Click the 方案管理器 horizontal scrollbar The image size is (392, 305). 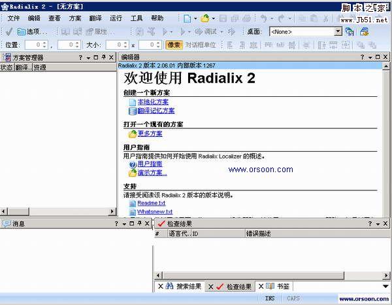click(57, 211)
